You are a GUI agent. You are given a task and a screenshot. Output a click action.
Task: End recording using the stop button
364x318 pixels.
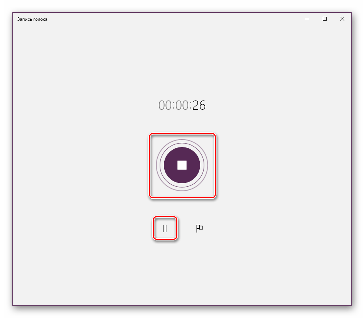point(182,165)
